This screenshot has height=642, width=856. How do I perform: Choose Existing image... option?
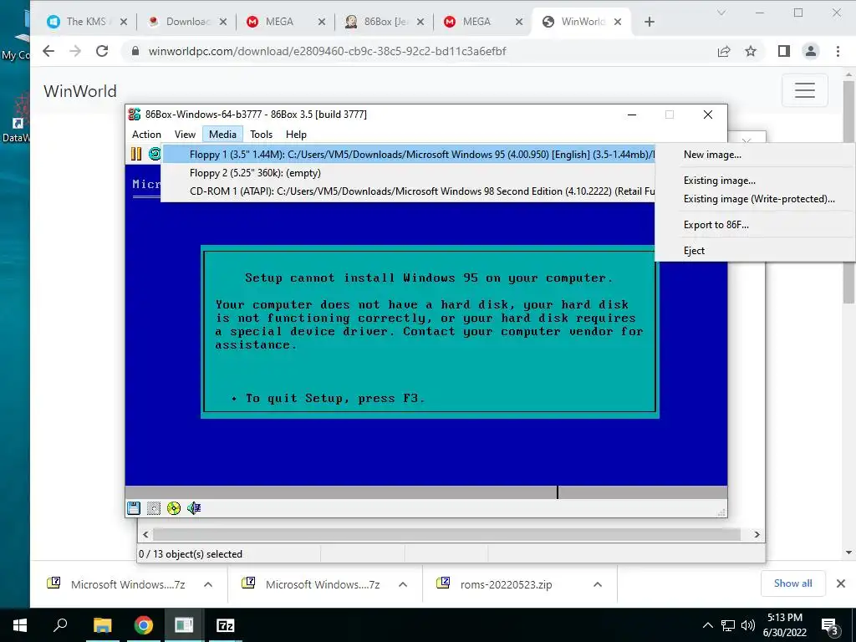point(756,181)
